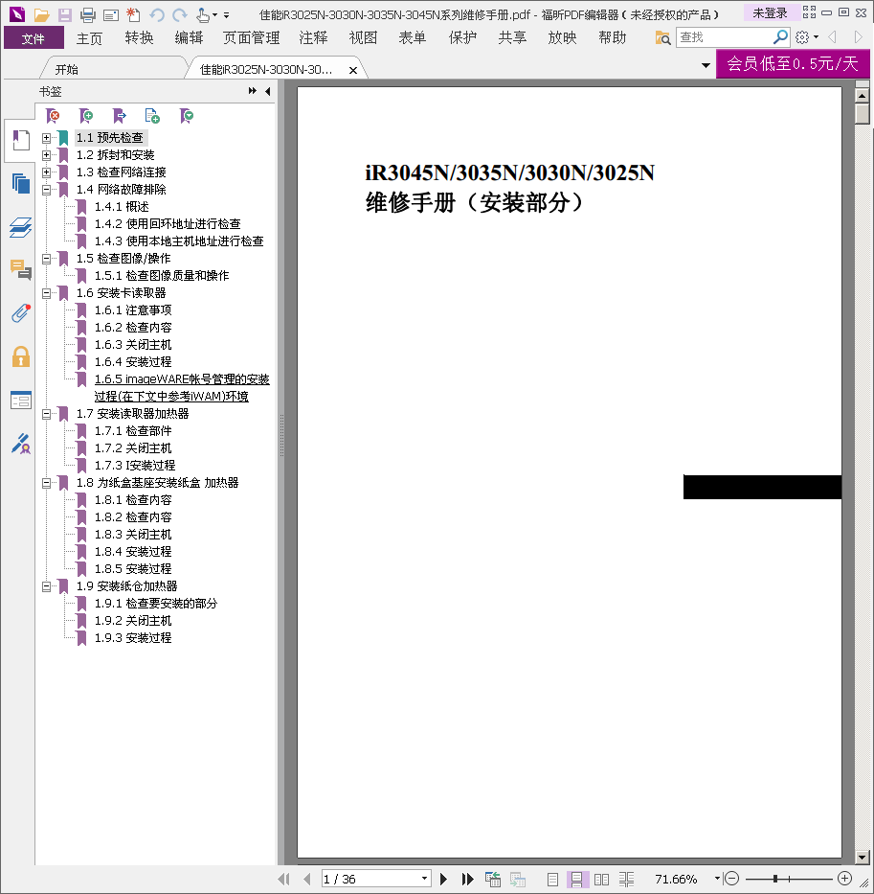Open the 帮助 ribbon tab
This screenshot has width=874, height=894.
click(x=613, y=38)
